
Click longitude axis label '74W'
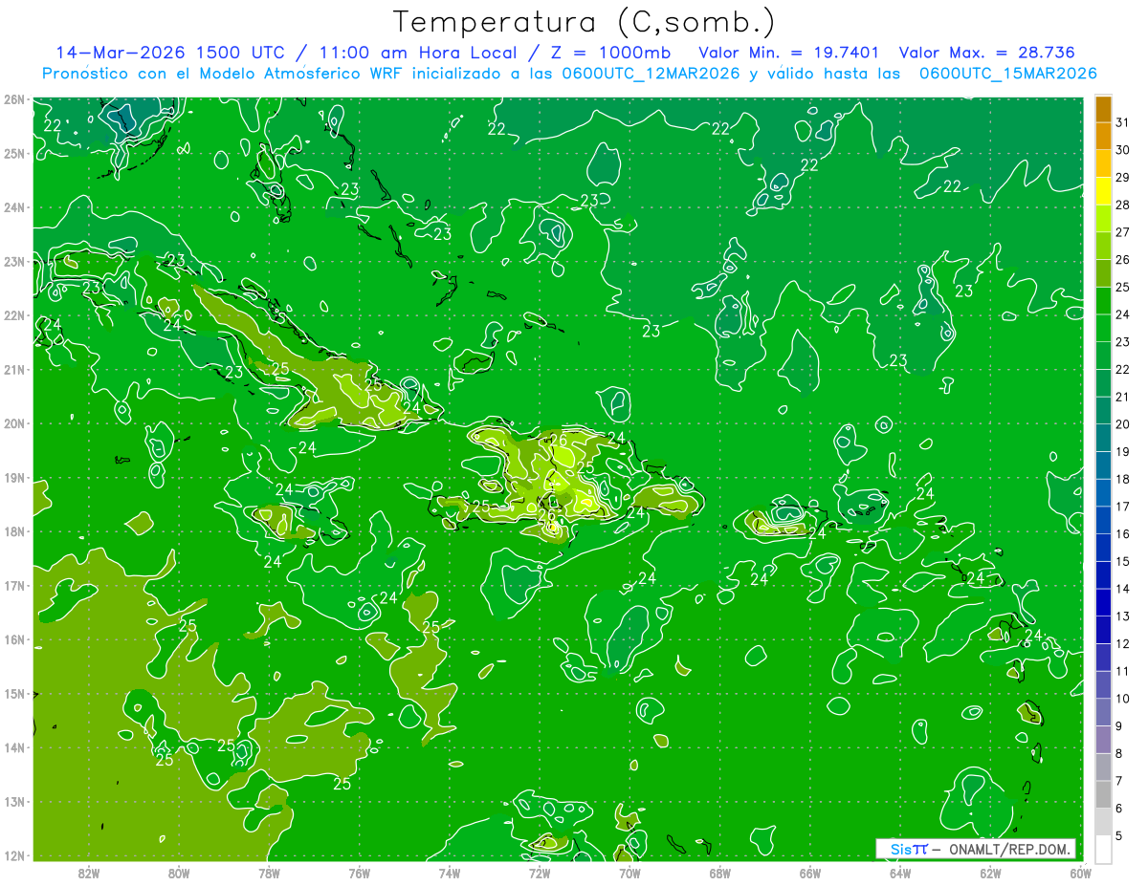tap(450, 873)
